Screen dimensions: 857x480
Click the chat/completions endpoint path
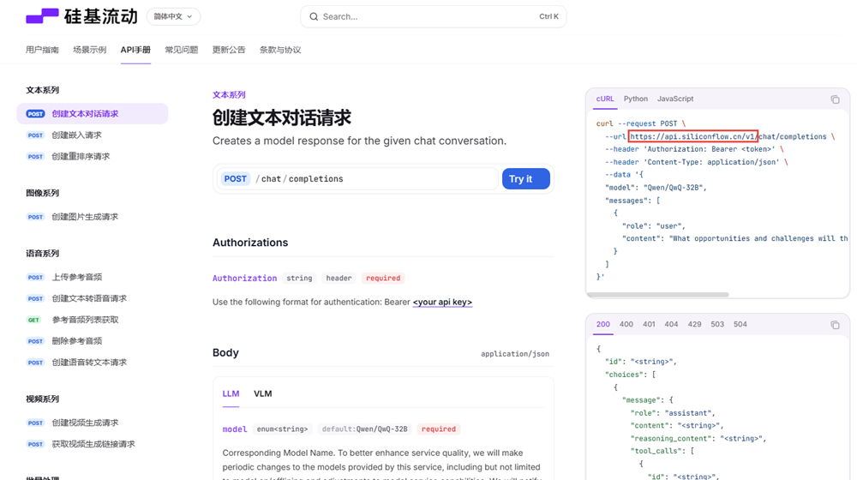(x=299, y=179)
